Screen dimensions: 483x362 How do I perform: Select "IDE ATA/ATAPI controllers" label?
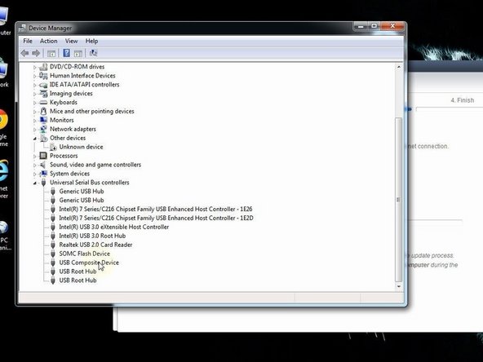click(x=84, y=84)
